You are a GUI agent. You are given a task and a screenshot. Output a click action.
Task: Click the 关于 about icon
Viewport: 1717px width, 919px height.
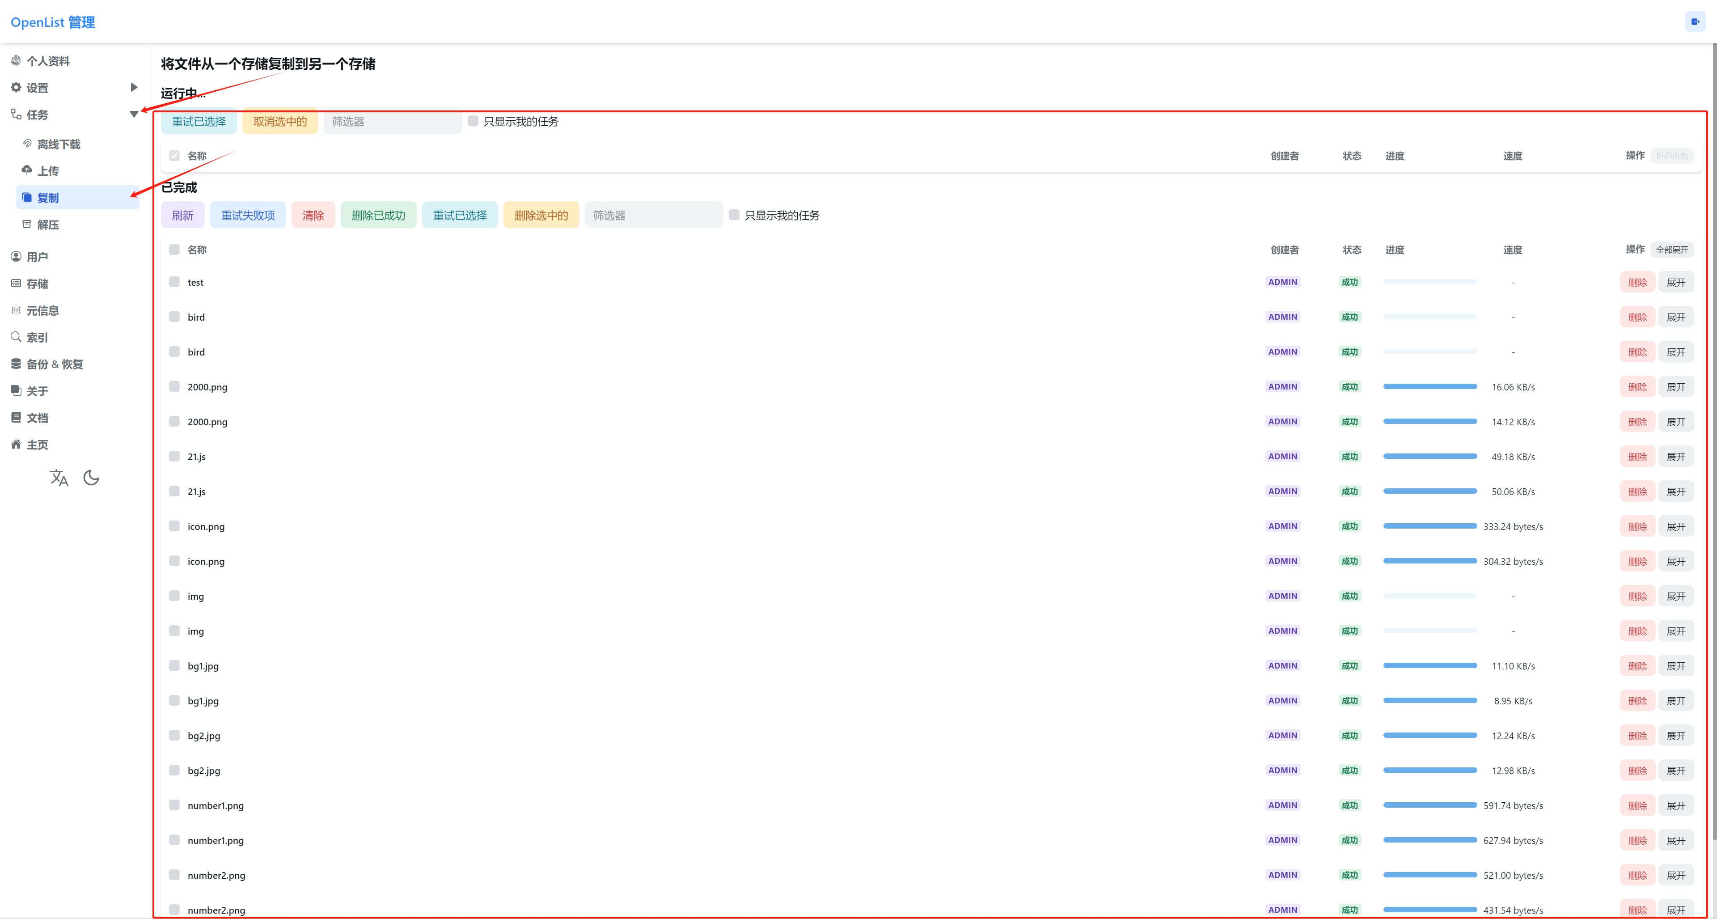16,390
